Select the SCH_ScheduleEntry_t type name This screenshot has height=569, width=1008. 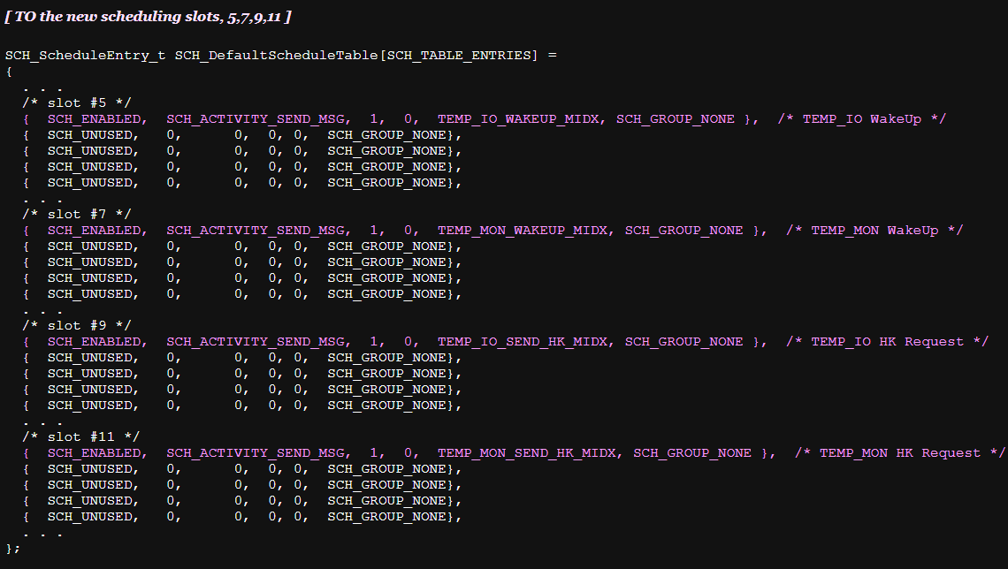coord(85,56)
